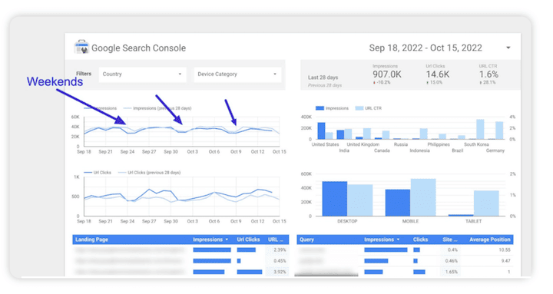Click the 2.39% CTR cell

click(x=280, y=249)
